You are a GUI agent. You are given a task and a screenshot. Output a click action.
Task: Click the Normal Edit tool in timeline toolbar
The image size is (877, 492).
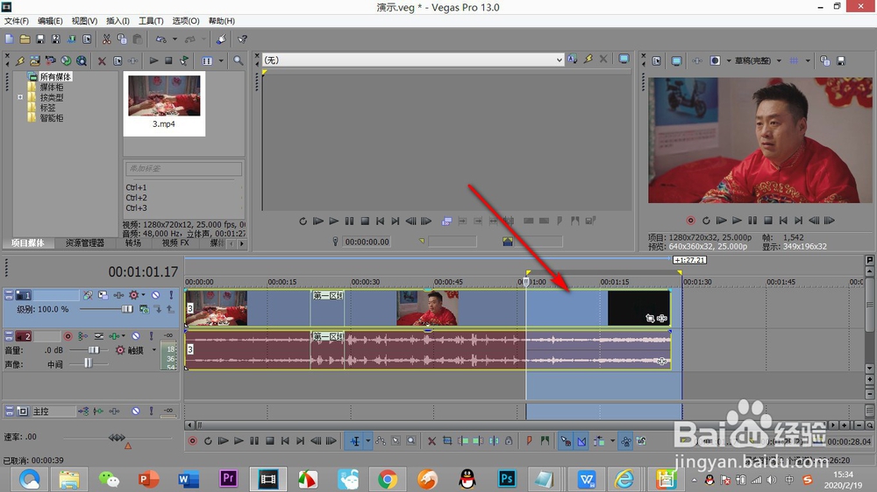(354, 441)
